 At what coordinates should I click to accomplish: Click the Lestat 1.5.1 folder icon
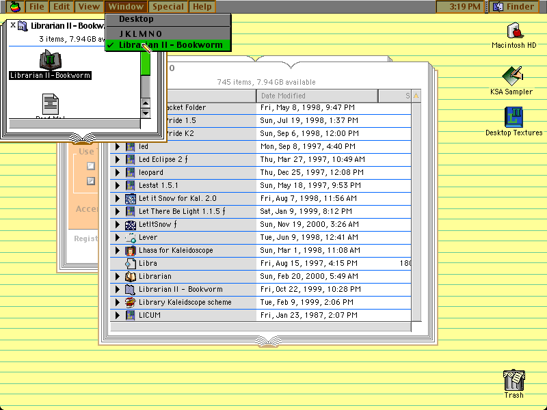[130, 185]
